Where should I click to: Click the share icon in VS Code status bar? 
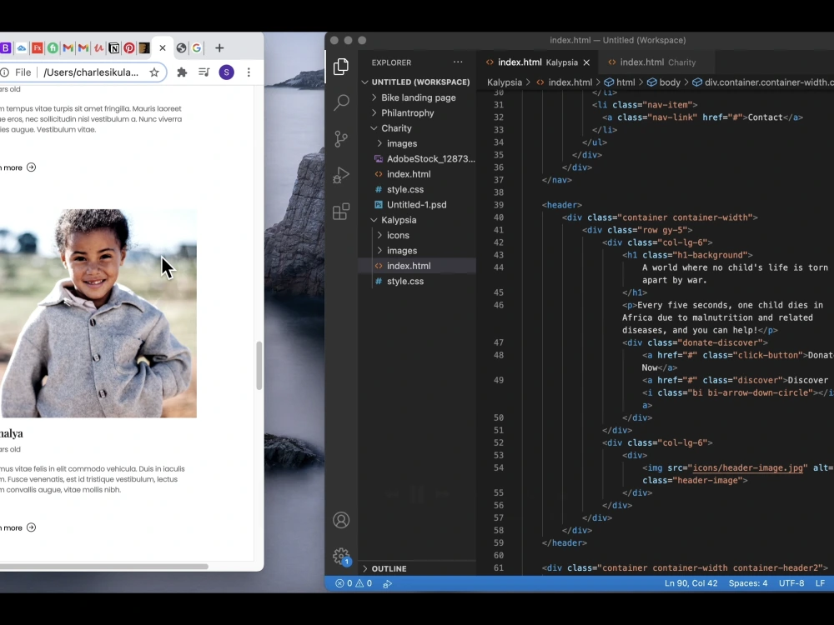click(387, 583)
